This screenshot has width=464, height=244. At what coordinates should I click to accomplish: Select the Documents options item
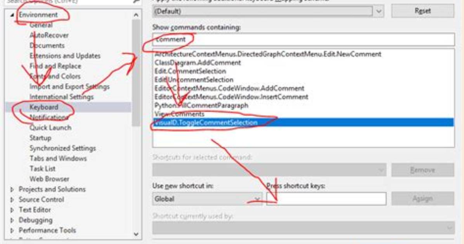click(x=47, y=45)
